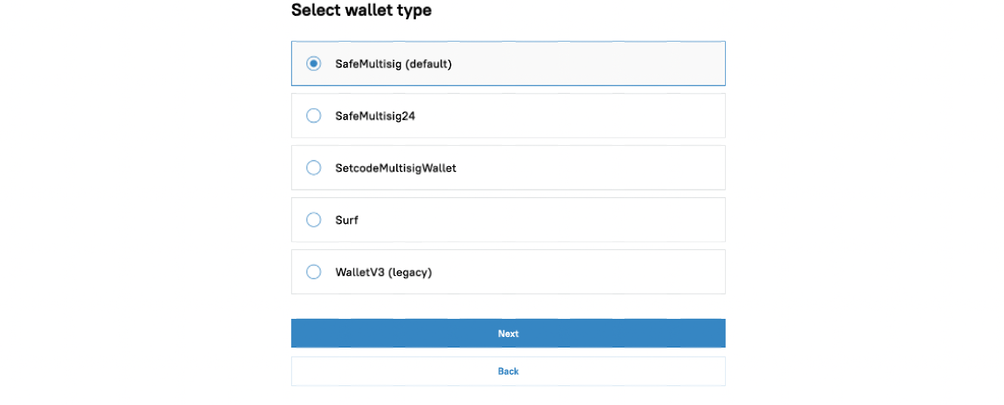Click the SetcodeMultisigWallet label text
Image resolution: width=1004 pixels, height=405 pixels.
coord(395,168)
